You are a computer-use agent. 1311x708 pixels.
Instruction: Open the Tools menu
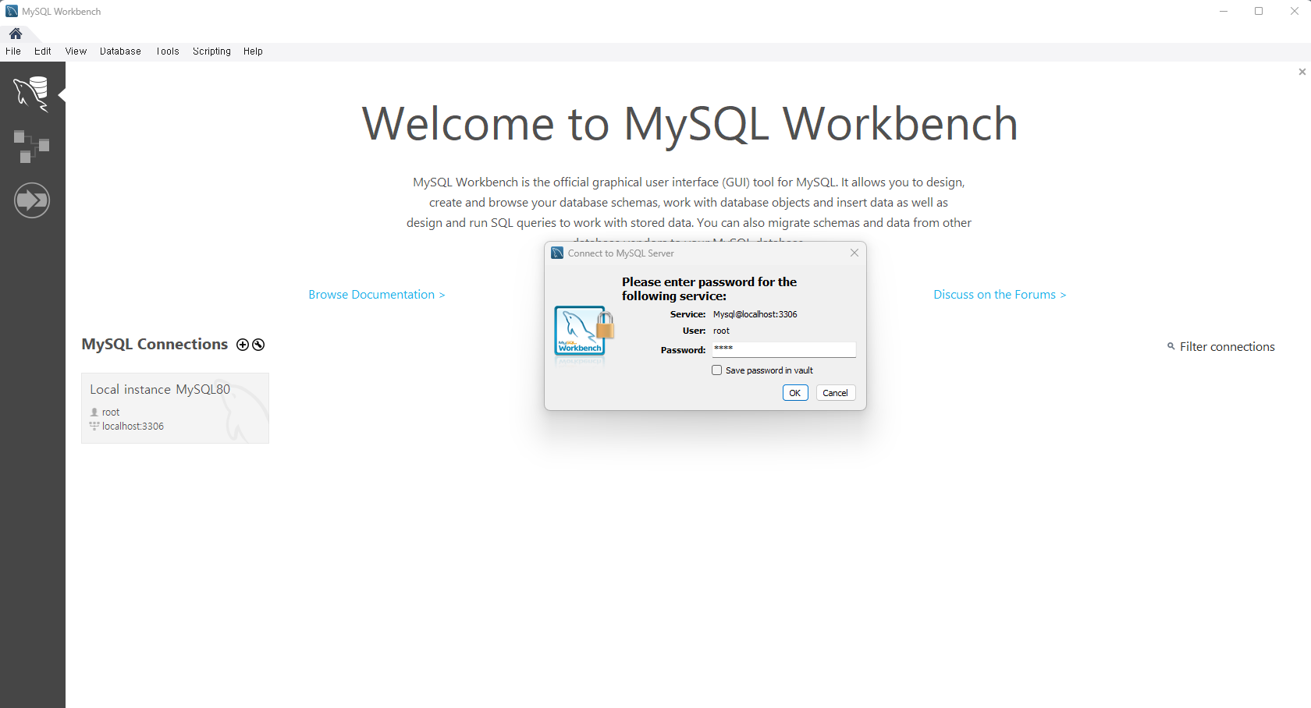click(x=167, y=51)
